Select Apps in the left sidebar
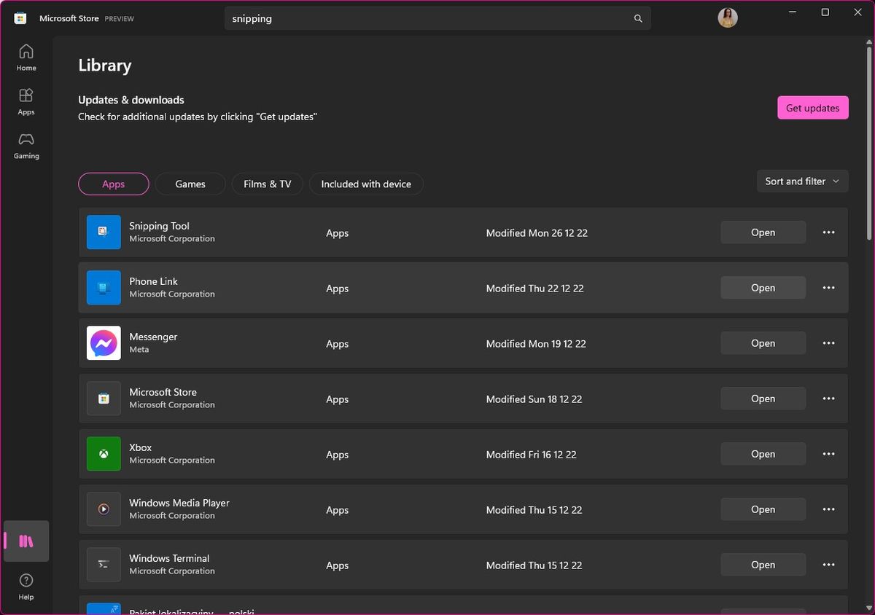 [26, 101]
